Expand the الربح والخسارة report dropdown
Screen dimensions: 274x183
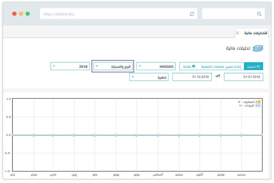point(113,66)
